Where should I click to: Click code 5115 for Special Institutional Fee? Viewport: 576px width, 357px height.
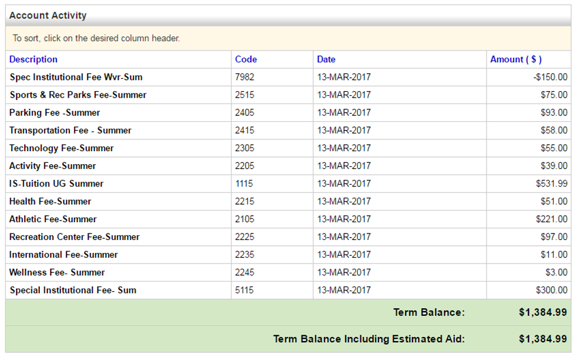pyautogui.click(x=245, y=290)
